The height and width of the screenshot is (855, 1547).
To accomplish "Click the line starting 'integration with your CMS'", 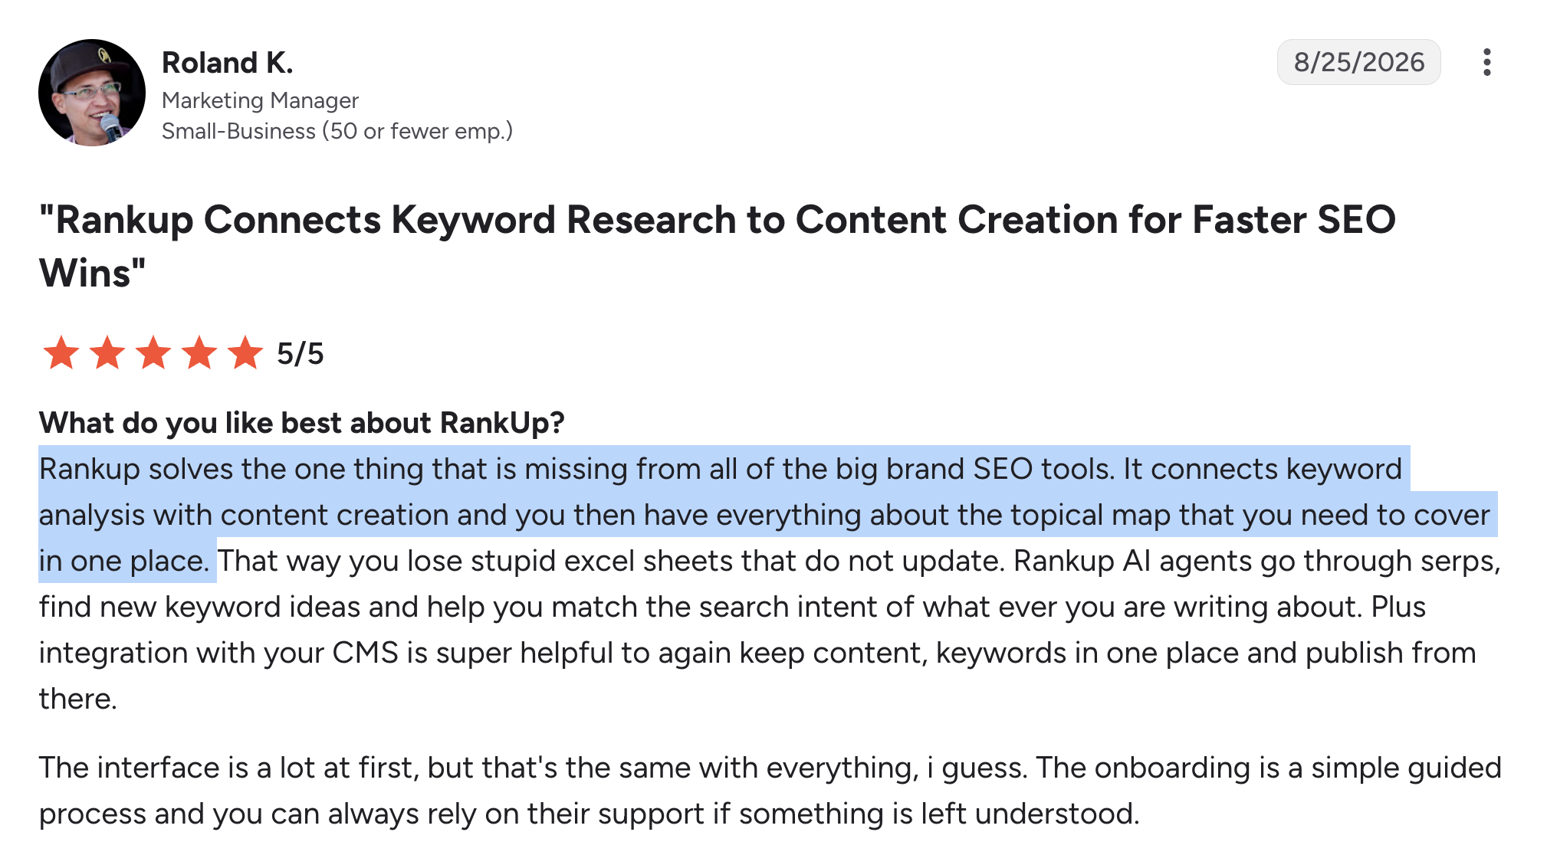I will point(757,653).
